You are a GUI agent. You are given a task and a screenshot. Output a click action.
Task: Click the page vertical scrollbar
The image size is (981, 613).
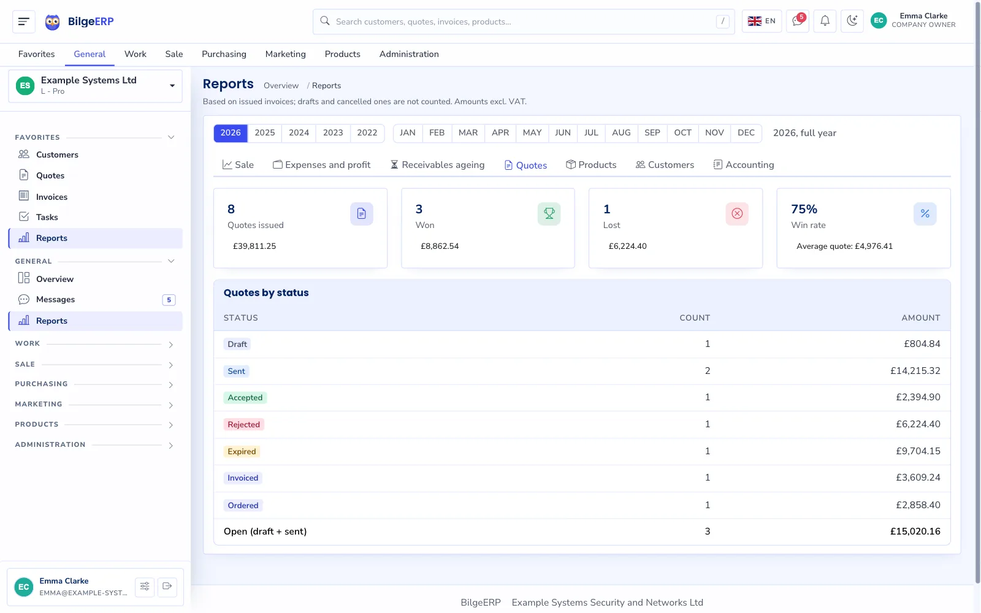click(977, 293)
